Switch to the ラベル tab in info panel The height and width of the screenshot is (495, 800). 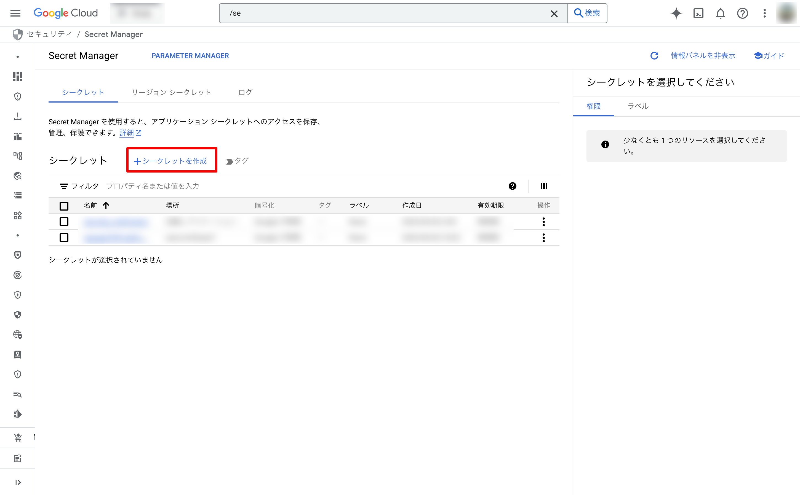638,106
